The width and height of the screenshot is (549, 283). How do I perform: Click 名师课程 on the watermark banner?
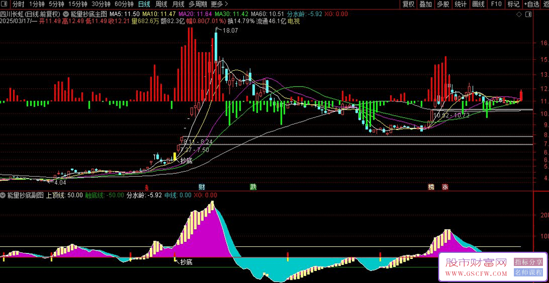point(529,273)
